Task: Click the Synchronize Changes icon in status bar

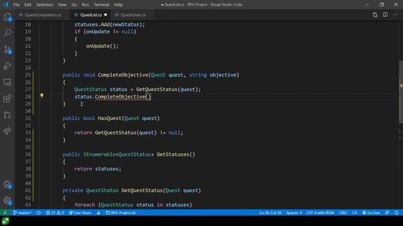Action: [38, 213]
